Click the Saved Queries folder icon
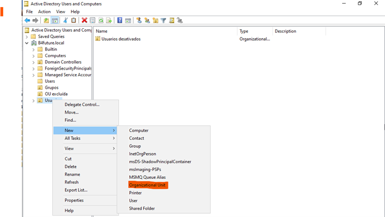The height and width of the screenshot is (217, 385). click(x=33, y=36)
